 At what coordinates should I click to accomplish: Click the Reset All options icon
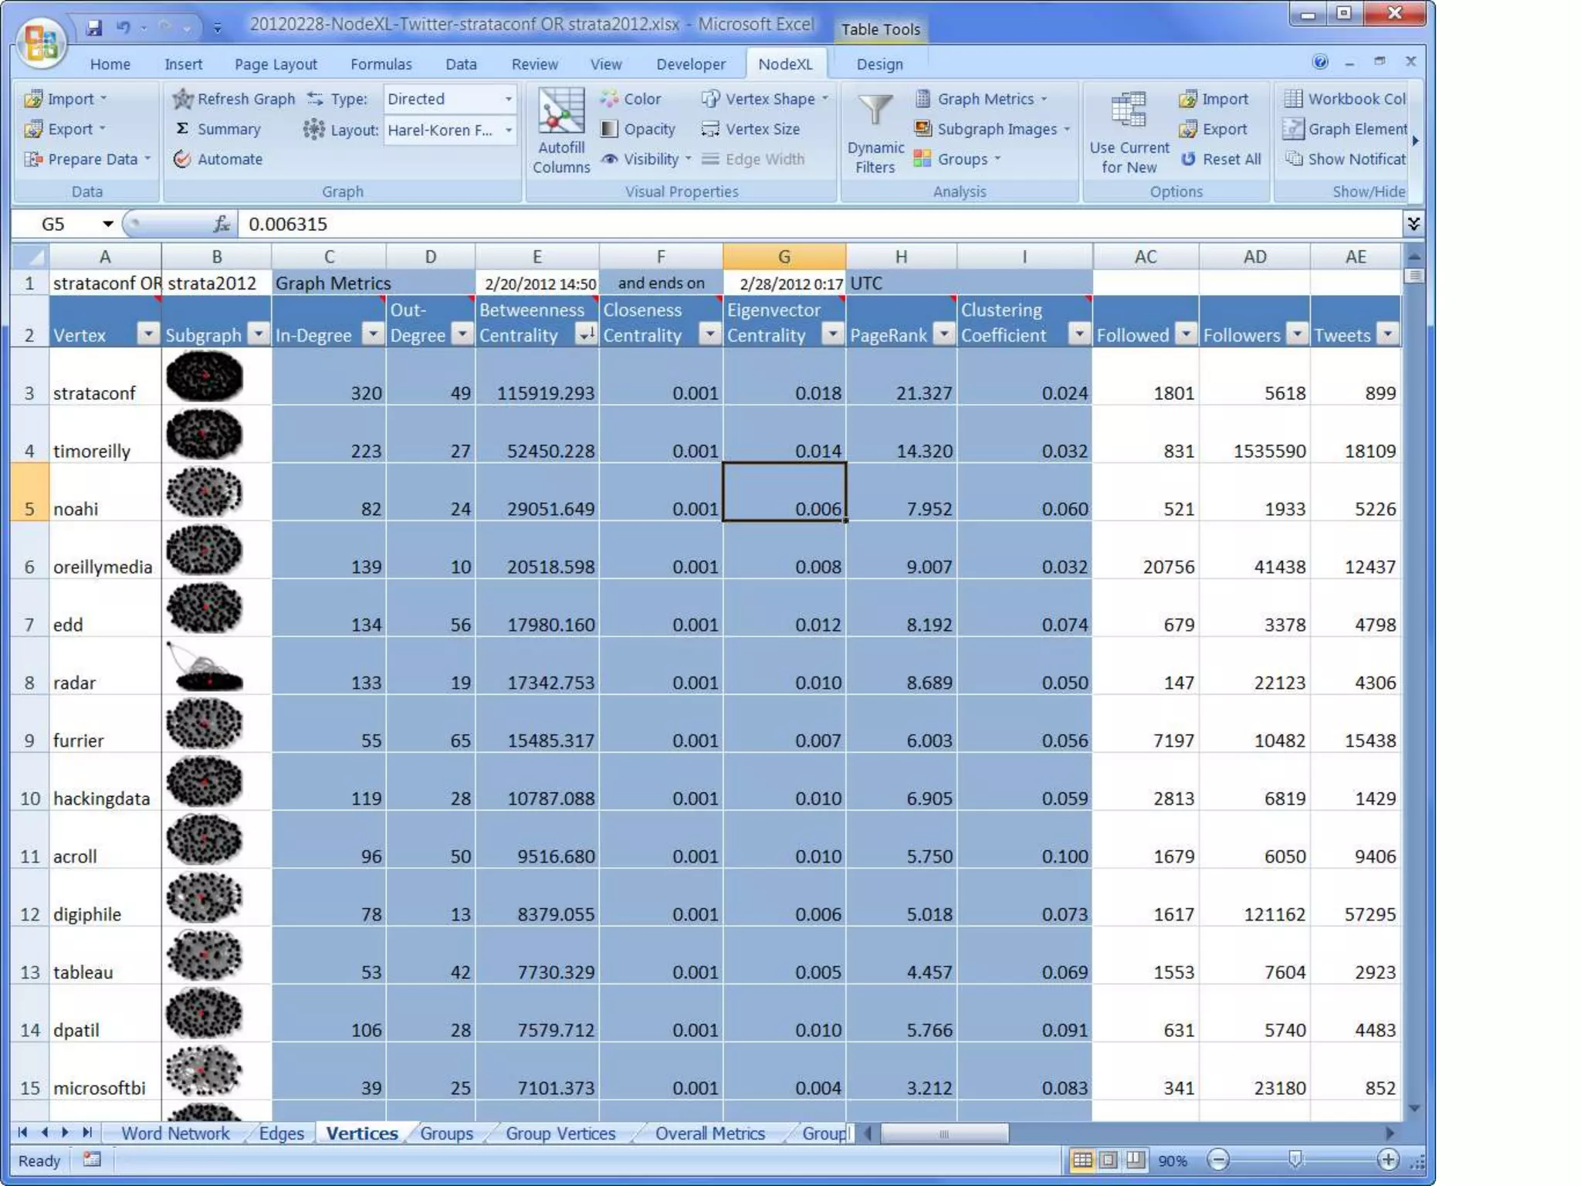click(1189, 159)
